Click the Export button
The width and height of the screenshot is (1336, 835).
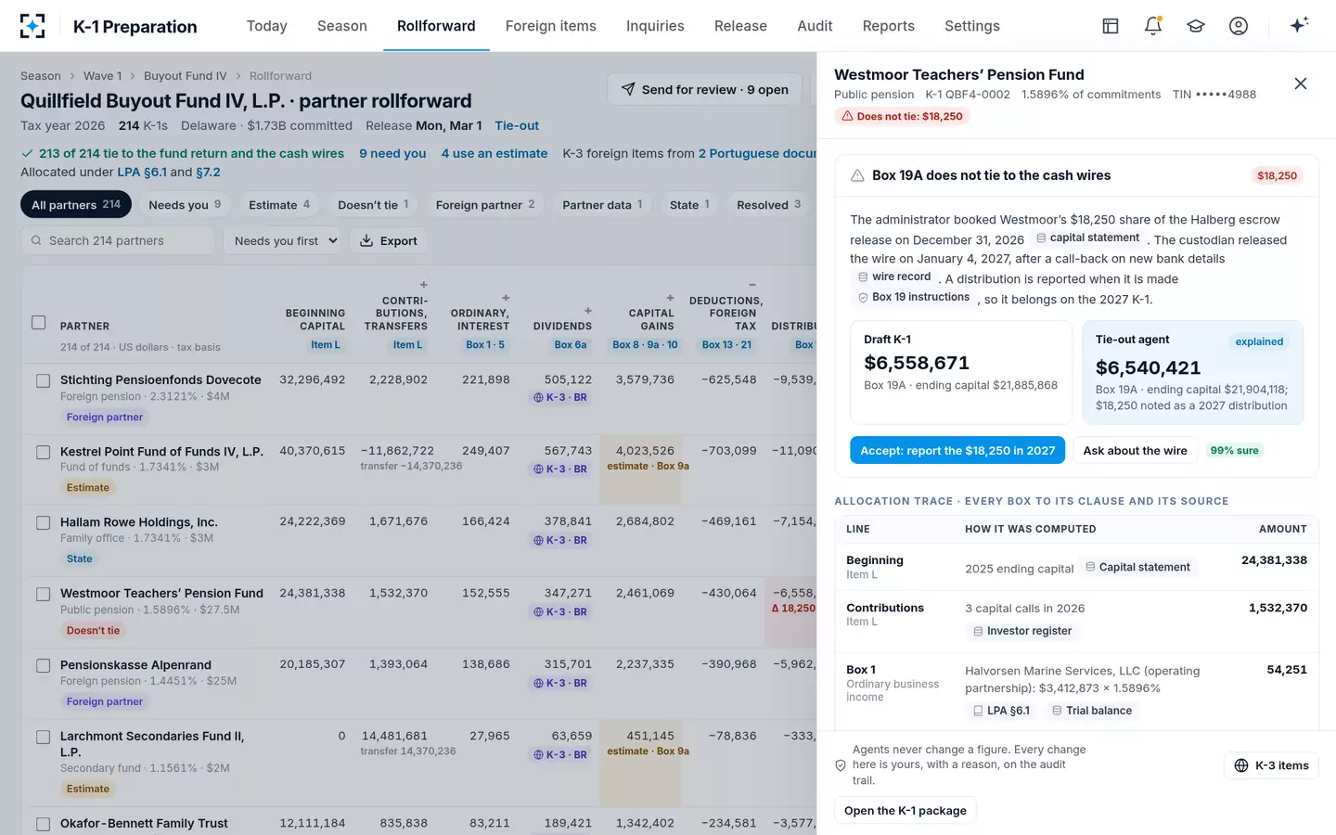pyautogui.click(x=389, y=241)
